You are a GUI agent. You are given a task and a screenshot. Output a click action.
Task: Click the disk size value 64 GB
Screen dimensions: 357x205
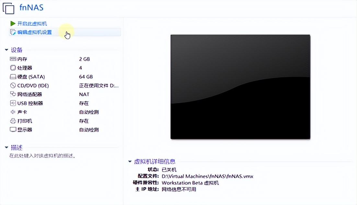pyautogui.click(x=86, y=77)
